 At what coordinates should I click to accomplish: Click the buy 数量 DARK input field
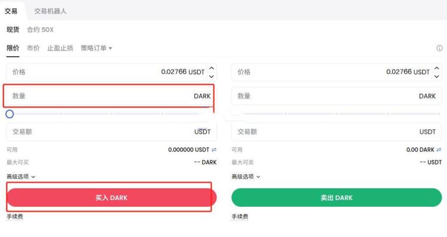point(111,96)
